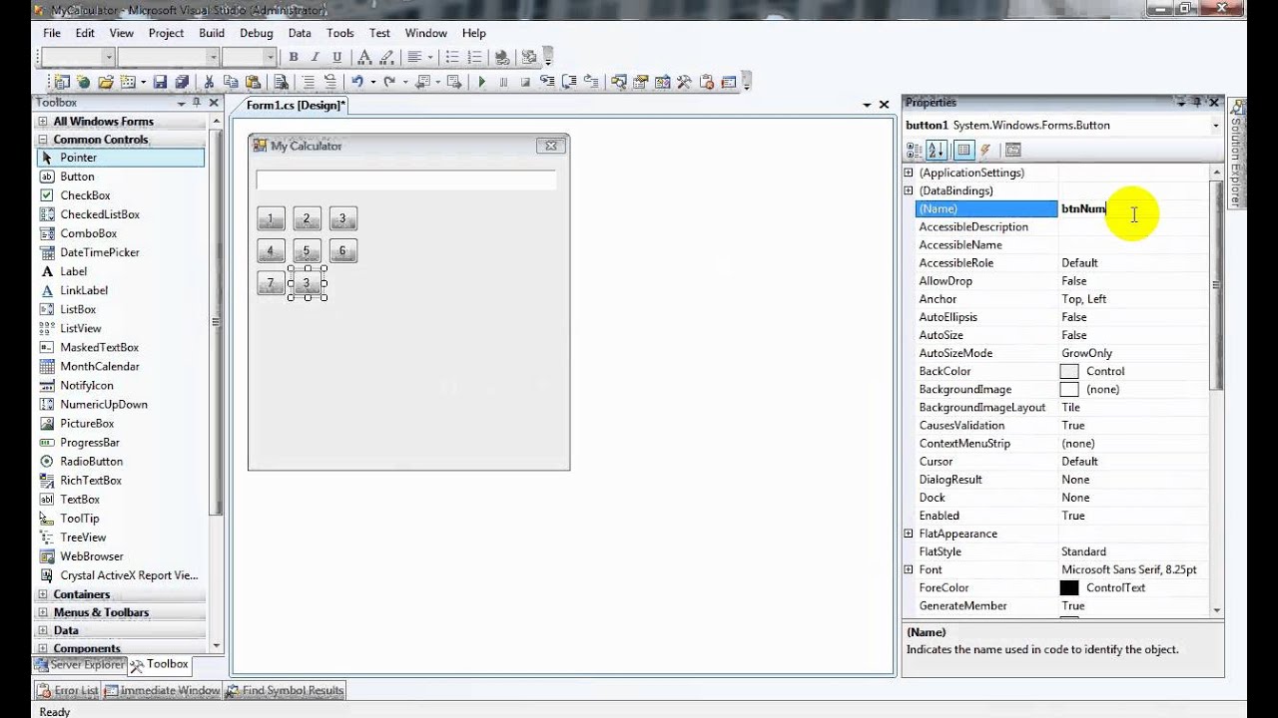This screenshot has height=718, width=1278.
Task: Open the Window menu
Action: (426, 33)
